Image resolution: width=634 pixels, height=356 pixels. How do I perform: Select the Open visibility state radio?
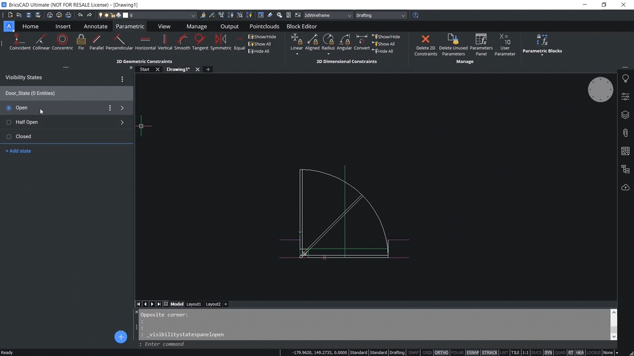9,108
